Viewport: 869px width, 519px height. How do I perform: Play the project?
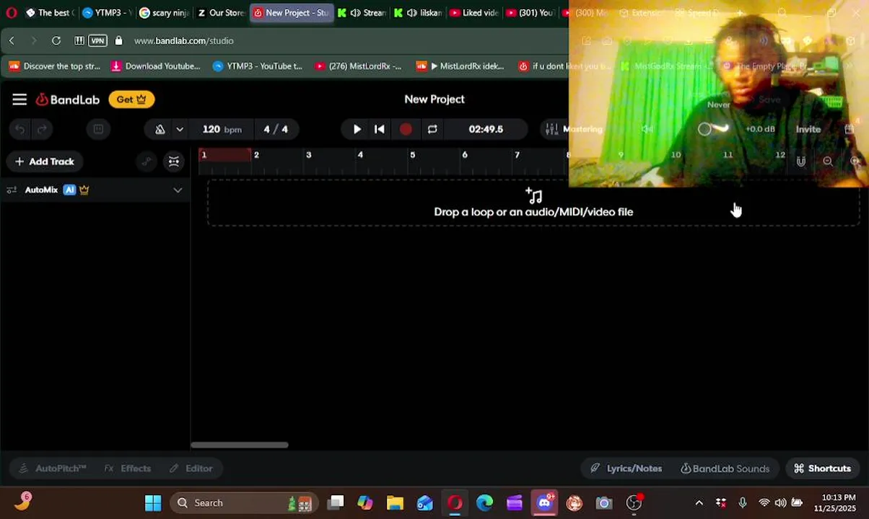[x=357, y=129]
